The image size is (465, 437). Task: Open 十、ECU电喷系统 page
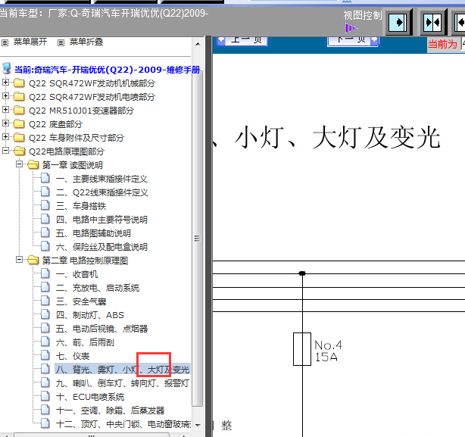[x=90, y=397]
